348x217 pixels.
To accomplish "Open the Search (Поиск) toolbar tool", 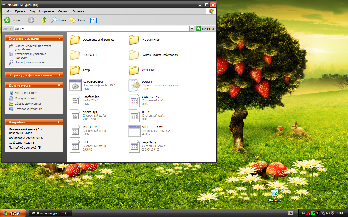I will 59,20.
